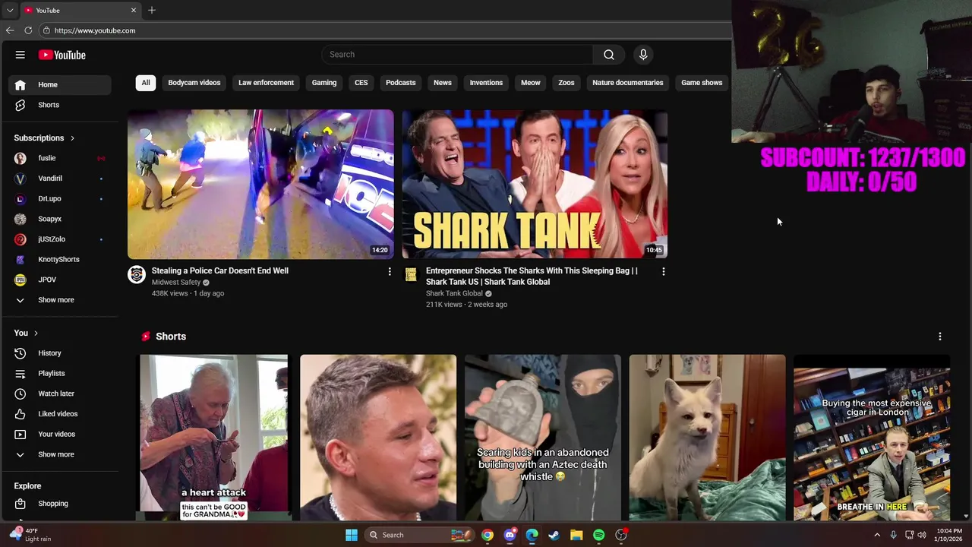Screen dimensions: 972x547
Task: Open Steam from the taskbar
Action: coord(554,535)
